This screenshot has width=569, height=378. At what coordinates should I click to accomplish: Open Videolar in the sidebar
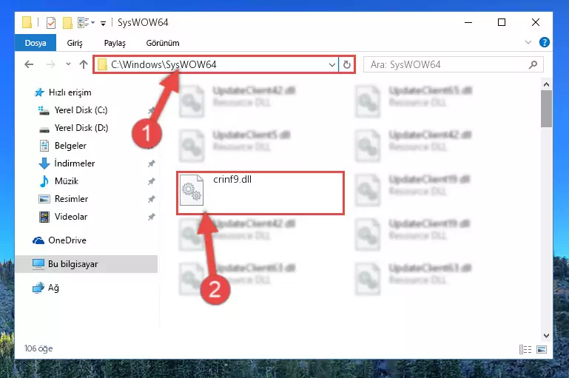[71, 217]
